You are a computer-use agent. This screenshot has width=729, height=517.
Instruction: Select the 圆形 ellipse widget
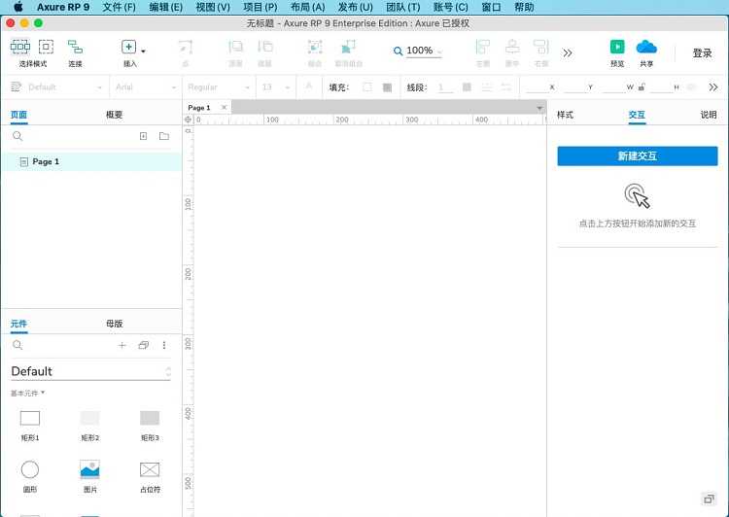[x=30, y=476]
